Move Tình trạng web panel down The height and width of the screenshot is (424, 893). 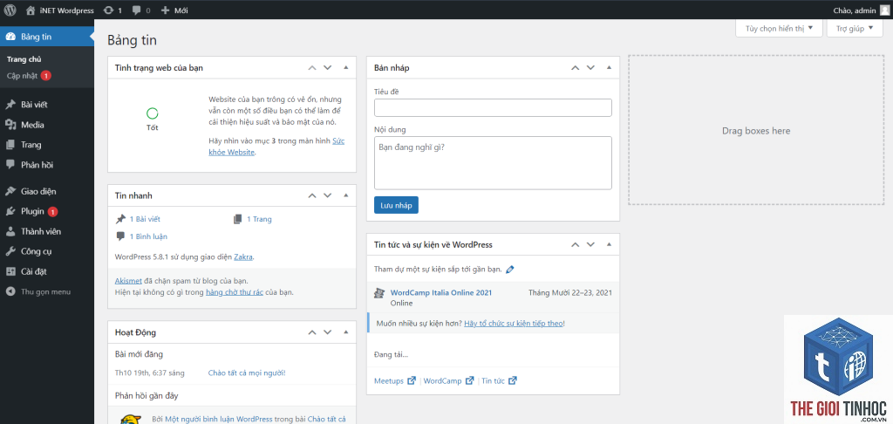[x=328, y=67]
